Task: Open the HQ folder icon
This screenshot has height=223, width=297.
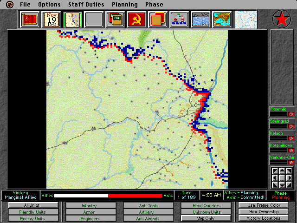Action: pos(115,20)
